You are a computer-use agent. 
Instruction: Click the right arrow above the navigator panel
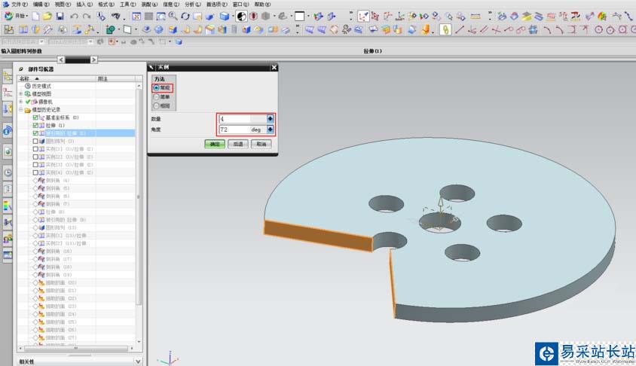93,59
